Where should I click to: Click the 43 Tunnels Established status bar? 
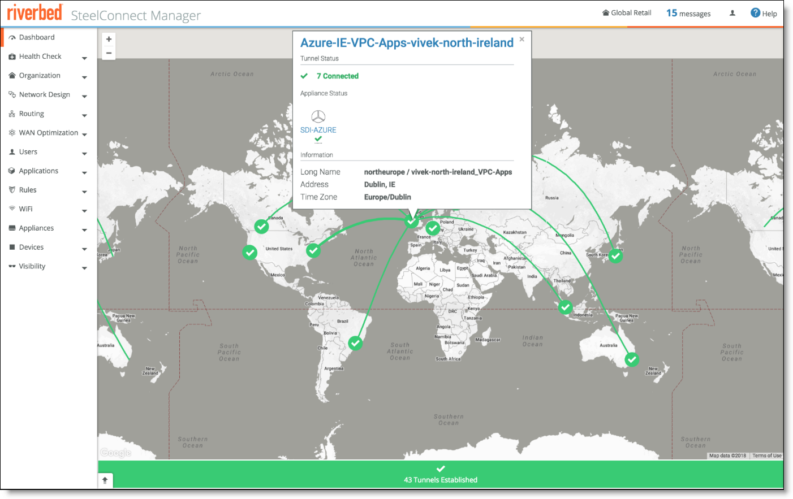(x=441, y=474)
